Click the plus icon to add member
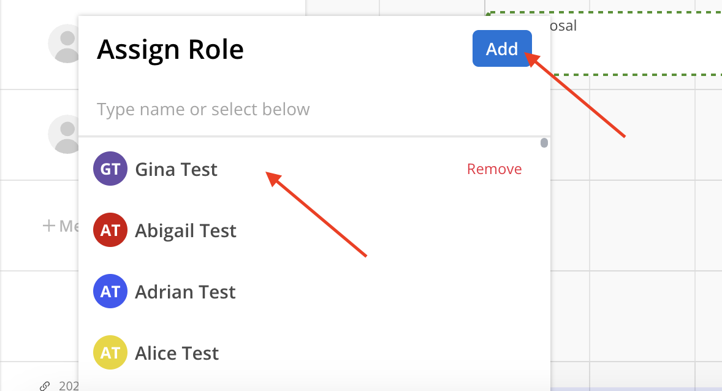 point(49,226)
